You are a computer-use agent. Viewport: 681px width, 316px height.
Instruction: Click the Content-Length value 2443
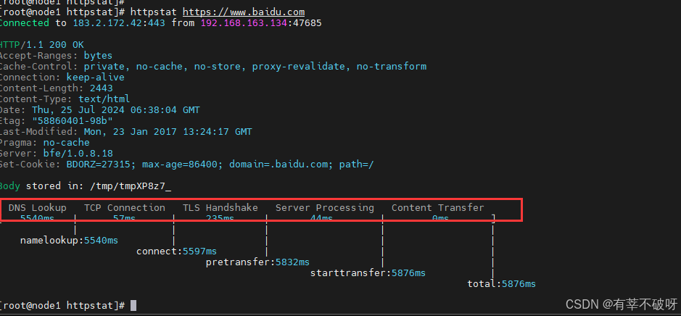pyautogui.click(x=101, y=88)
